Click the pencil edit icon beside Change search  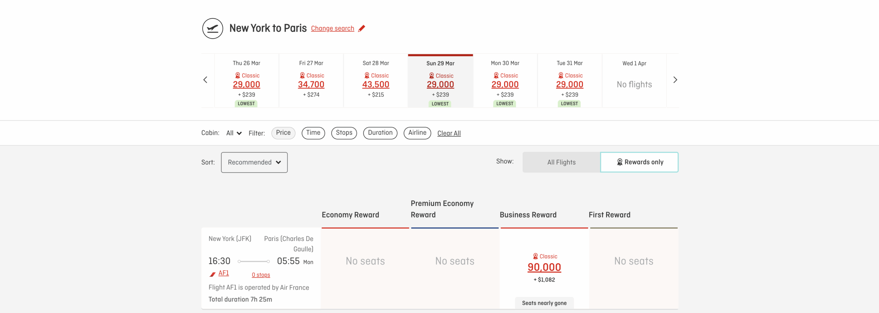(x=362, y=28)
